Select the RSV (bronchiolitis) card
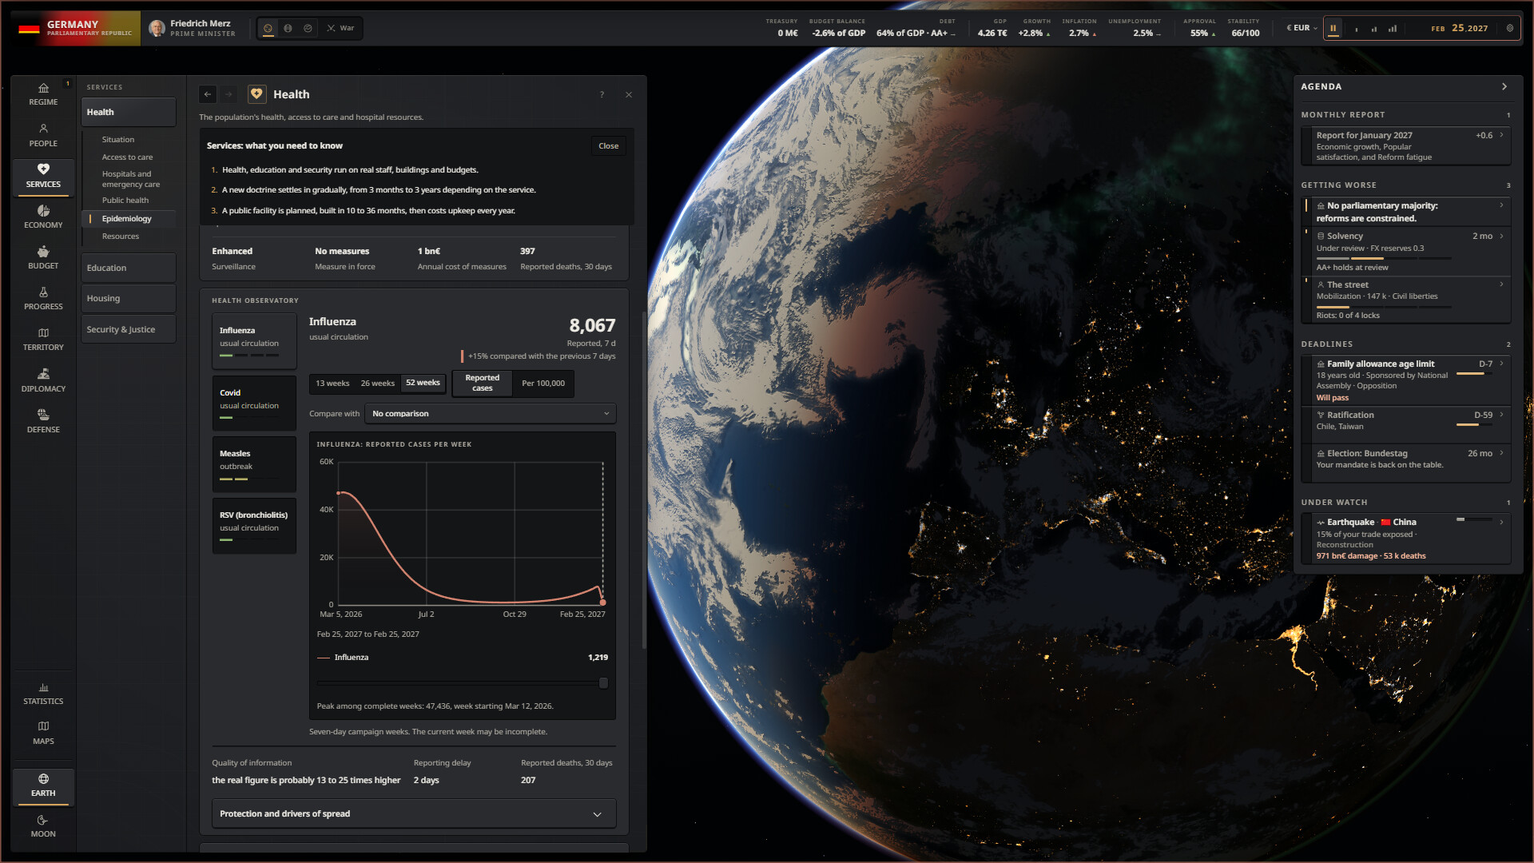Viewport: 1534px width, 863px height. tap(254, 526)
